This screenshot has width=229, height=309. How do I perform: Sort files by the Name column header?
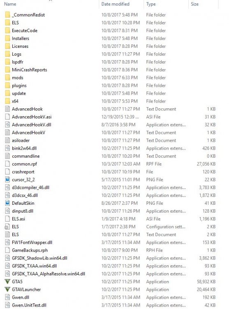click(10, 4)
